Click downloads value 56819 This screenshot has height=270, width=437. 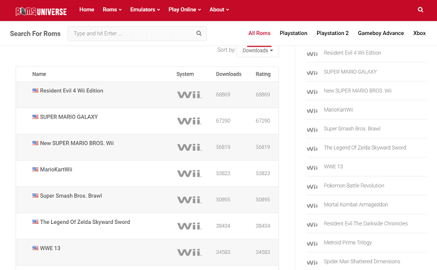point(223,147)
